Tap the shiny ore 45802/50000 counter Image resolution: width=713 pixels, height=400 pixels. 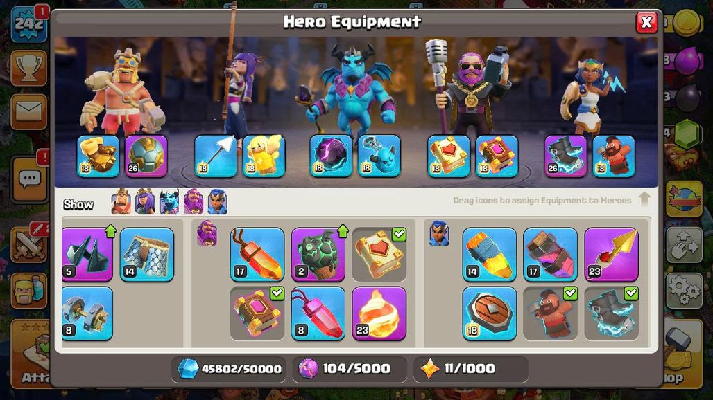[x=229, y=369]
